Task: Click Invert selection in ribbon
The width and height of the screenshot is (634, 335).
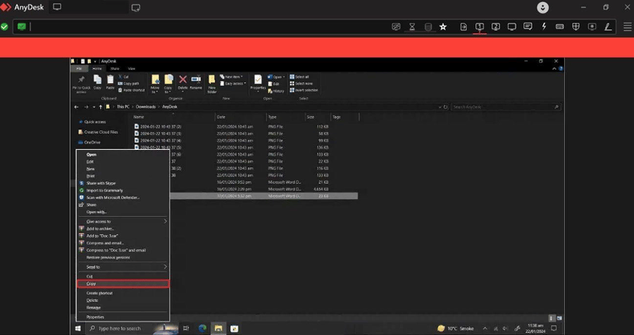Action: [304, 90]
